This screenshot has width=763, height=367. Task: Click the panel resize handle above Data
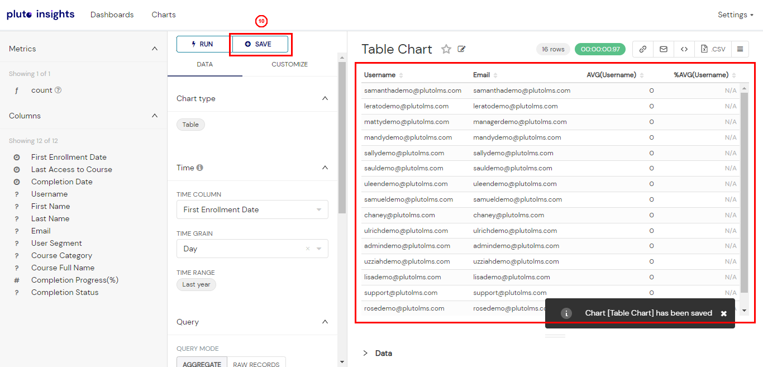click(555, 336)
